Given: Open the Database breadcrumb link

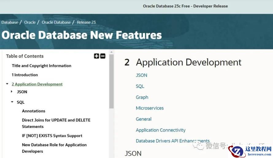Looking at the screenshot, I should click(x=10, y=22).
